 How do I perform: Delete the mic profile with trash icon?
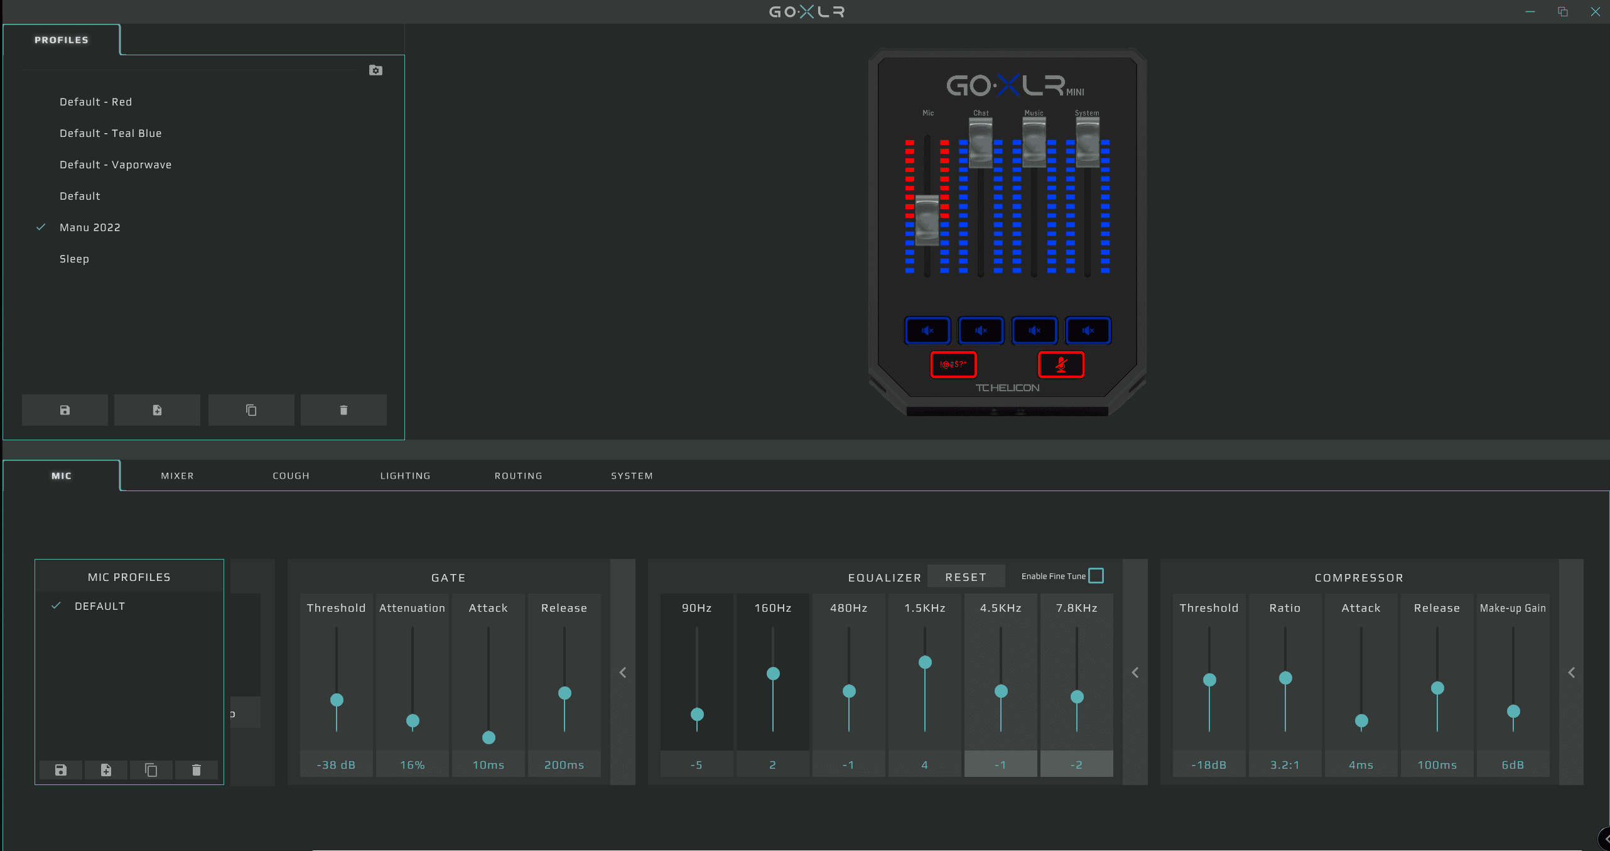197,770
